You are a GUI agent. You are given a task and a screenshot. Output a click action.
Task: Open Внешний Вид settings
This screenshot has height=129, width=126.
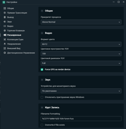tap(14, 48)
